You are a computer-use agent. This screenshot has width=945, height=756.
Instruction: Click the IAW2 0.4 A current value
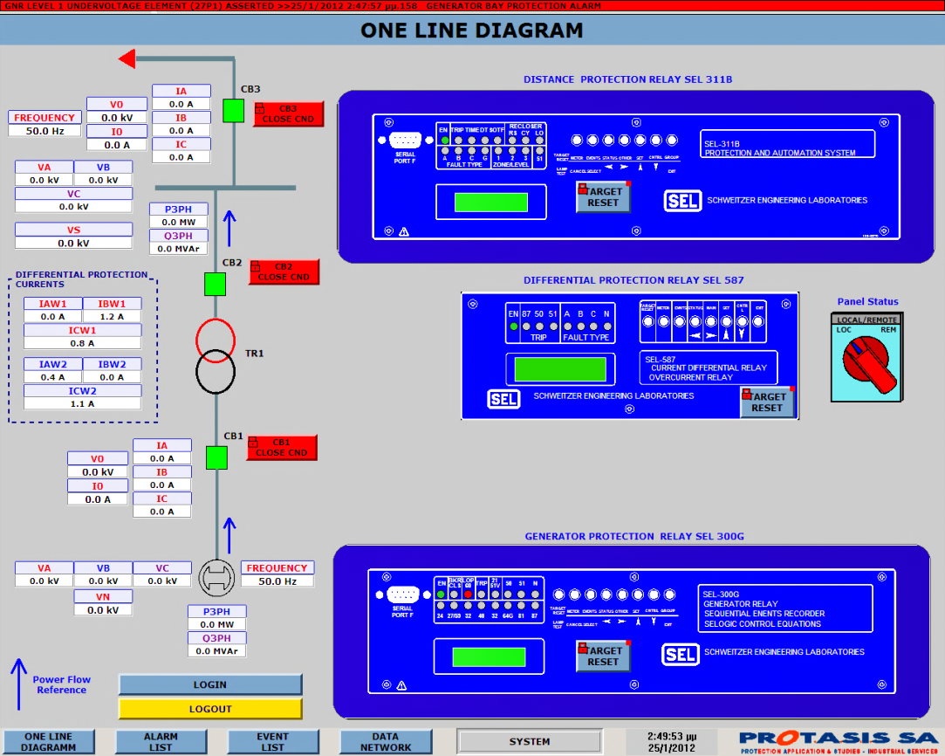tap(53, 377)
